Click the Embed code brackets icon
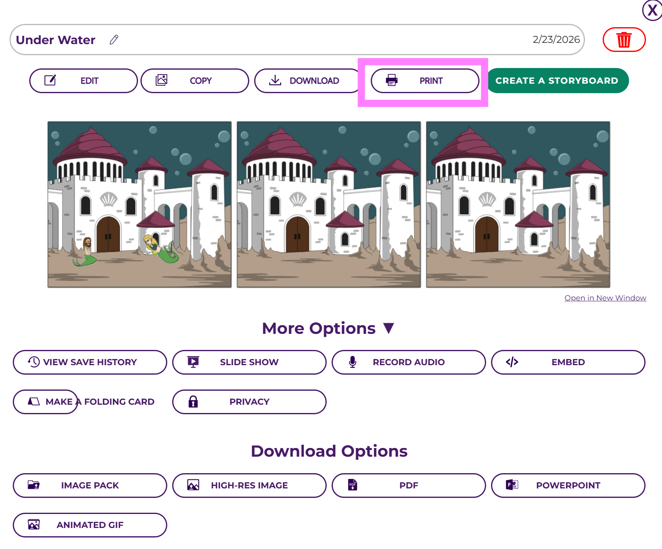Viewport: 662px width, 549px height. 512,362
